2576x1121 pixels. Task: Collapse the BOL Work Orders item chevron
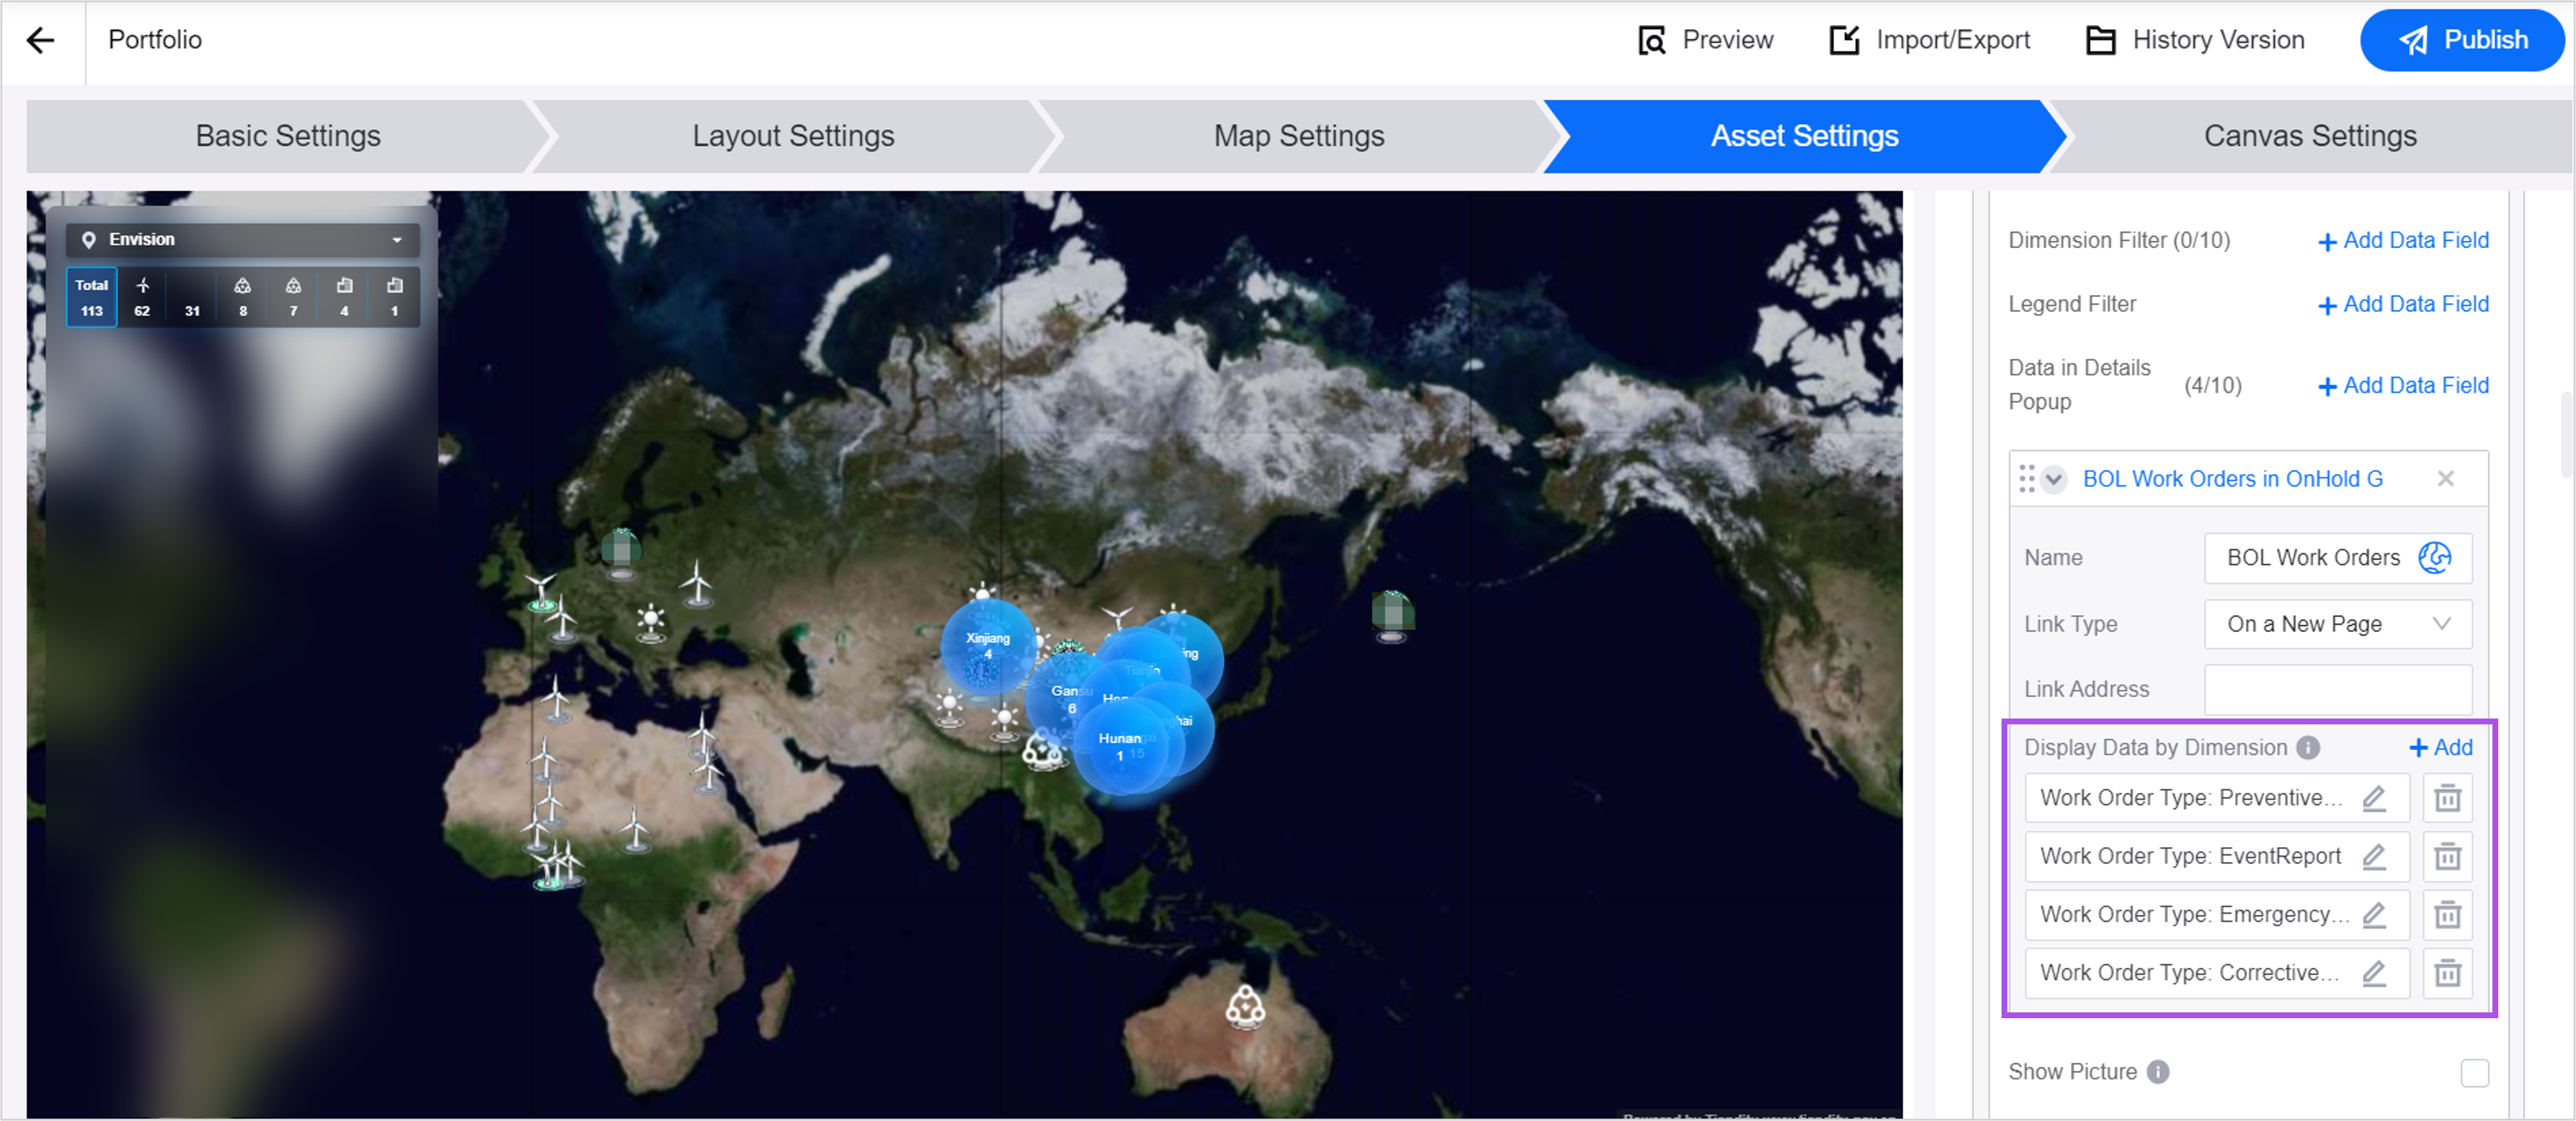[2054, 479]
